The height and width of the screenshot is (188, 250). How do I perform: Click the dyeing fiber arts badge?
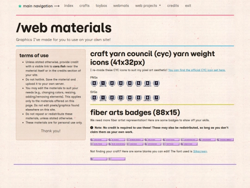click(x=117, y=140)
